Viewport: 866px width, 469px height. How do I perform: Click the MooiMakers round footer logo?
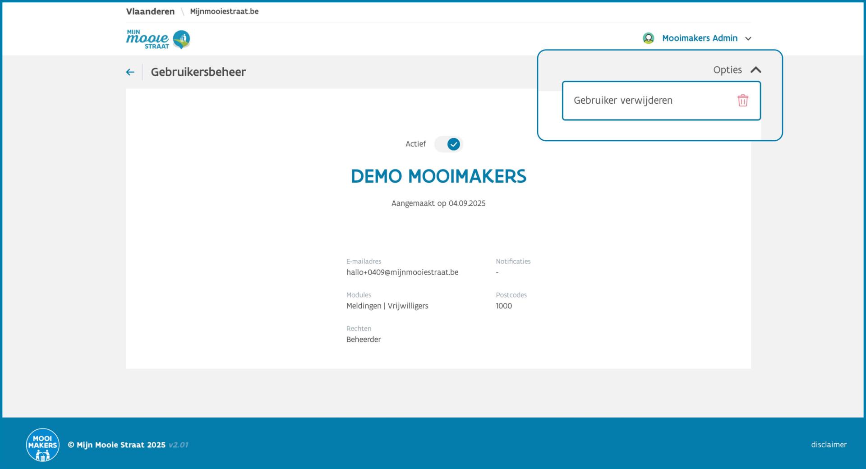pyautogui.click(x=43, y=445)
